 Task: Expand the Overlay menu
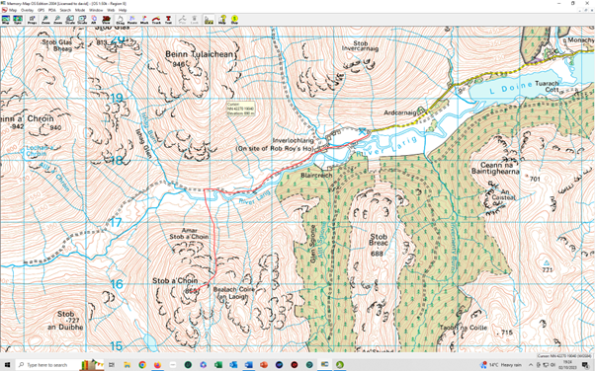[27, 10]
